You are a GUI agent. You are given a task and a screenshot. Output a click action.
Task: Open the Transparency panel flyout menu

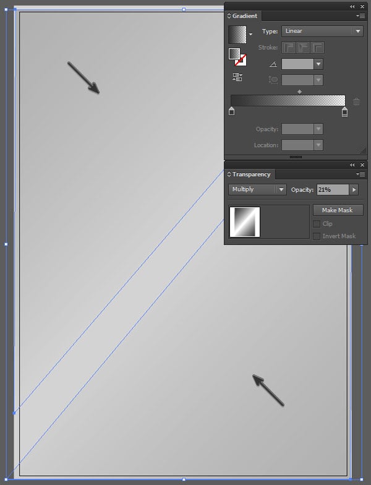pos(360,174)
